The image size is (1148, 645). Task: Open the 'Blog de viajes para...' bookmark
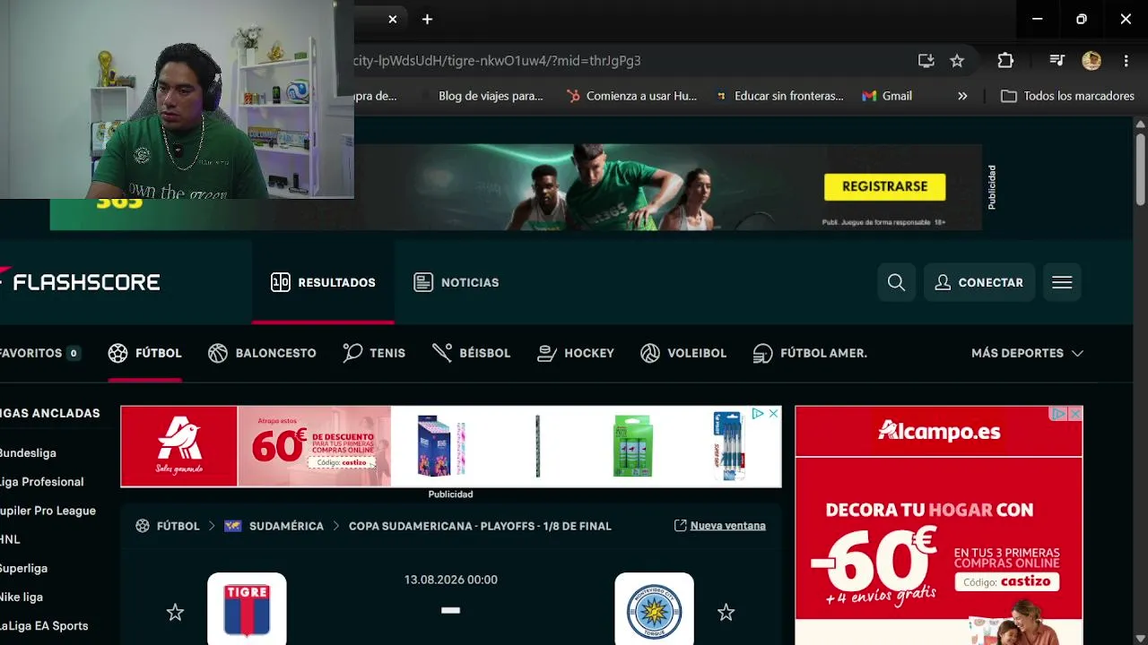(491, 96)
